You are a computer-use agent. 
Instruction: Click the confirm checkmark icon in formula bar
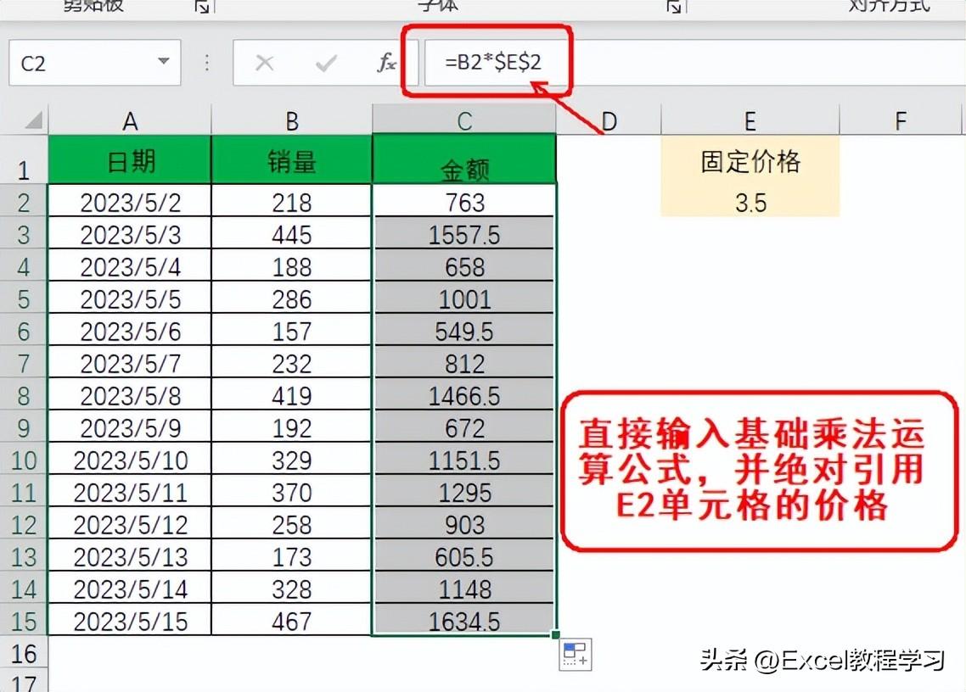click(x=326, y=63)
